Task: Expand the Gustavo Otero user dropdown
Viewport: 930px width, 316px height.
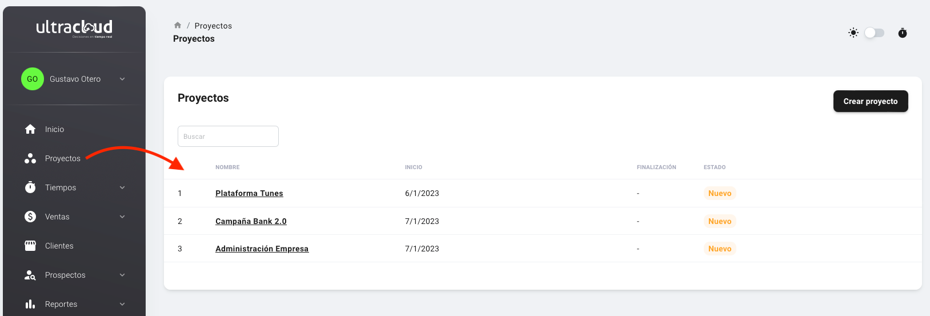Action: coord(122,79)
